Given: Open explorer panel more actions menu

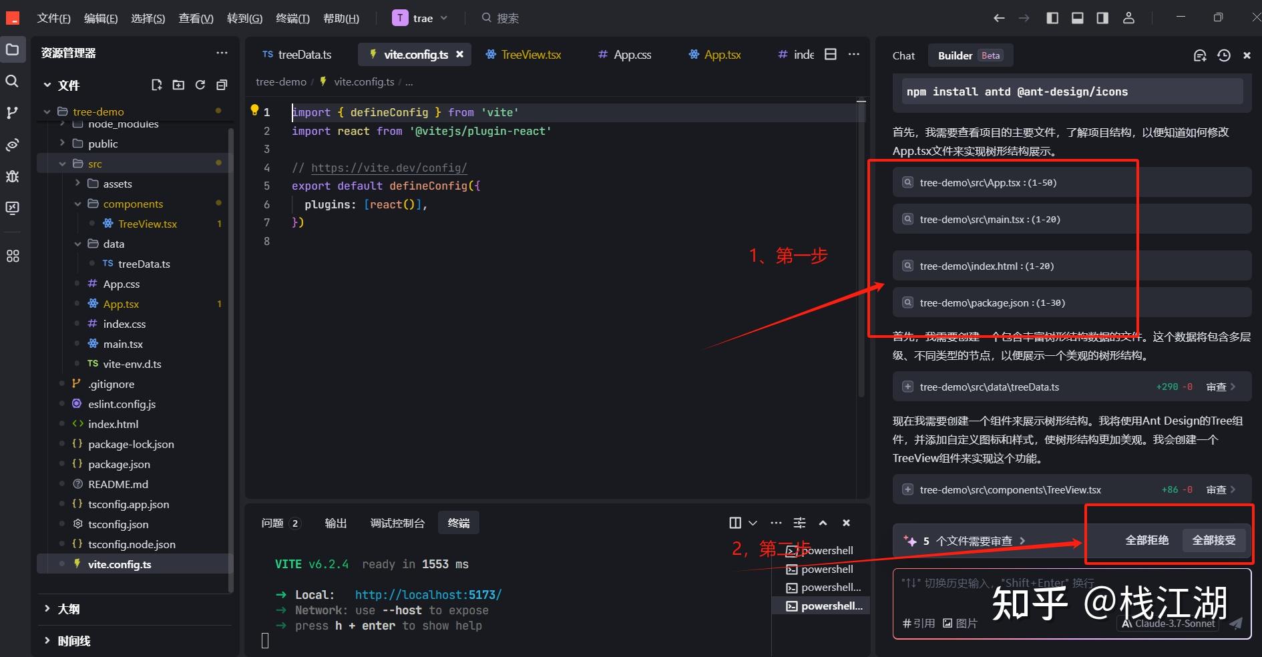Looking at the screenshot, I should [x=222, y=53].
